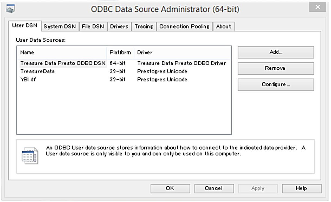Select the TreasureData data source row
Image resolution: width=331 pixels, height=202 pixels.
click(37, 71)
